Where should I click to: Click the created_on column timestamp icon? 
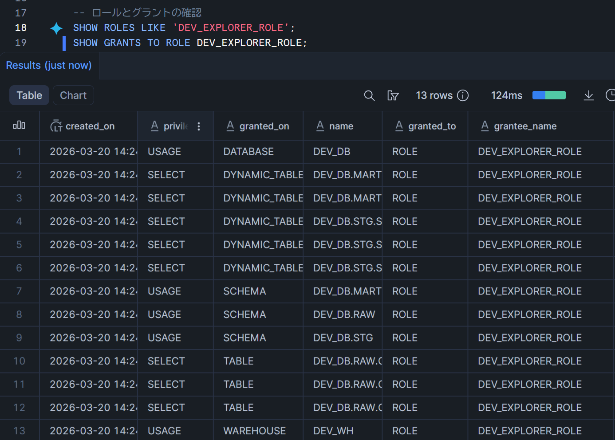(x=56, y=126)
